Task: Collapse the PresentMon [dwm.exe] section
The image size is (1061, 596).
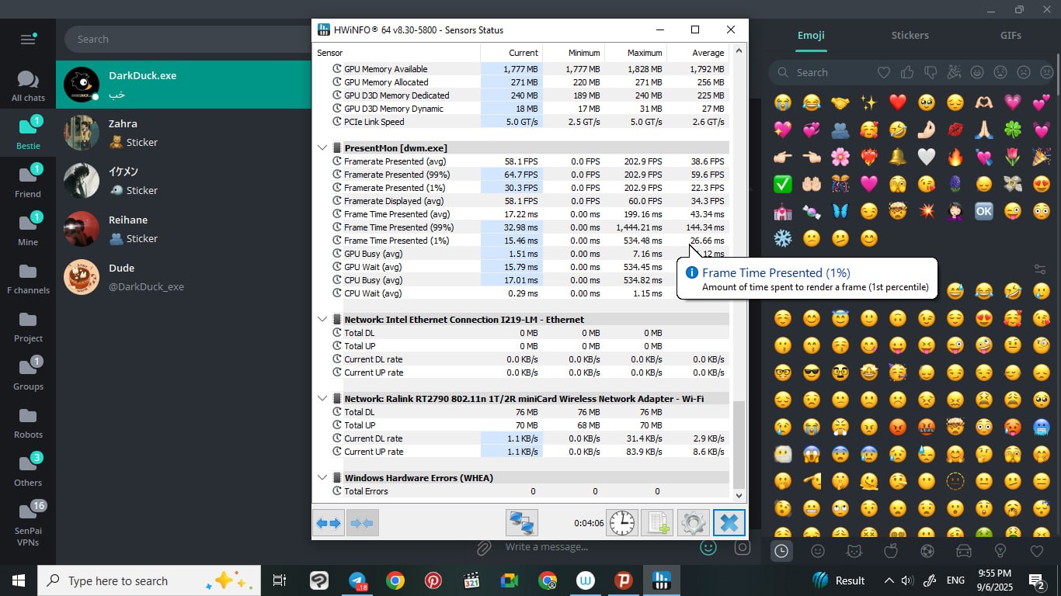Action: 322,148
